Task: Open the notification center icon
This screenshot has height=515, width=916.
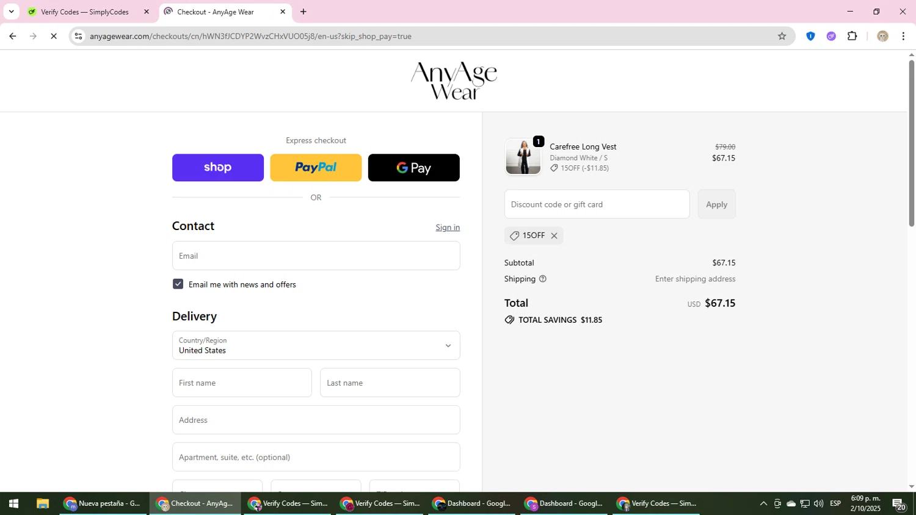Action: point(899,503)
